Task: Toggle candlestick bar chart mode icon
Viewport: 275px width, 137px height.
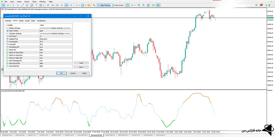Action: pyautogui.click(x=128, y=5)
